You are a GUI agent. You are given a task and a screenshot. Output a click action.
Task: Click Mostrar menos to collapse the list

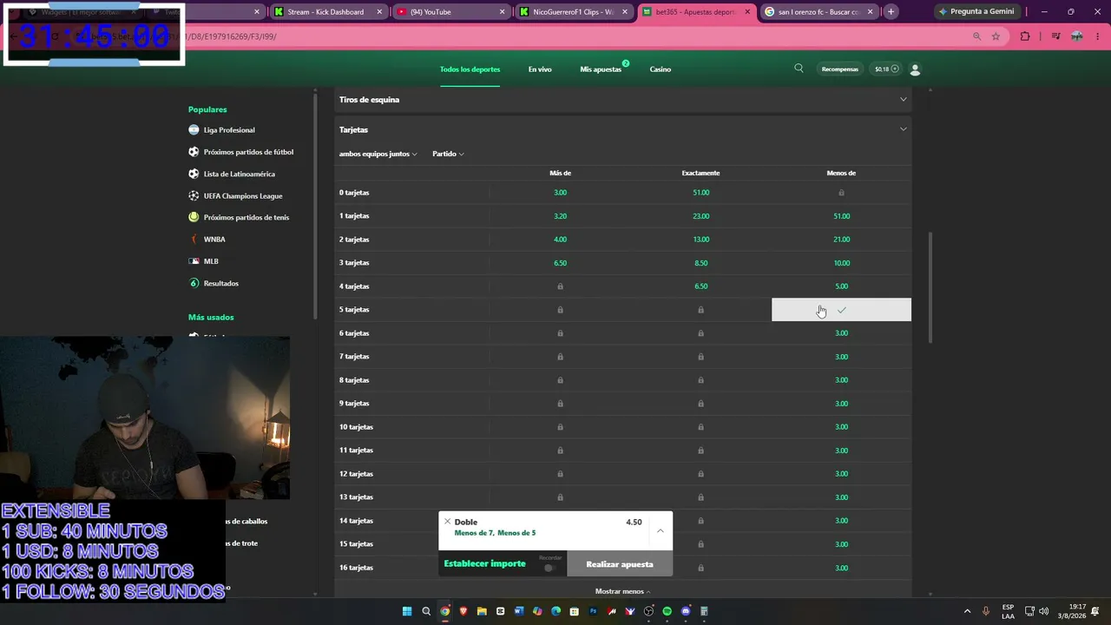click(x=622, y=591)
